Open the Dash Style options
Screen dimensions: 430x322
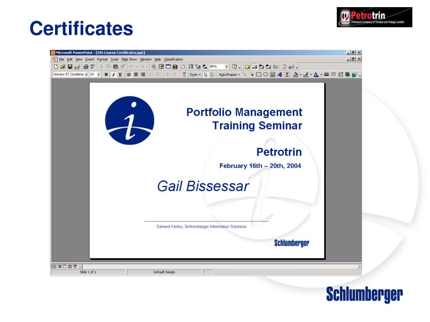333,75
